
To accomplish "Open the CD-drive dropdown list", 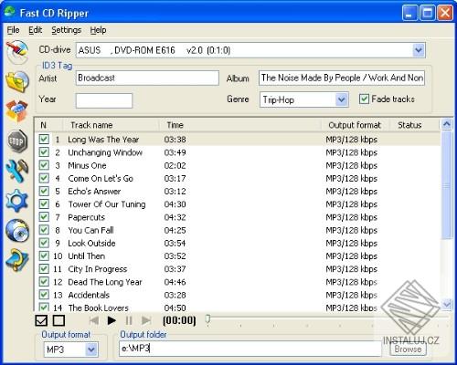I will click(419, 50).
